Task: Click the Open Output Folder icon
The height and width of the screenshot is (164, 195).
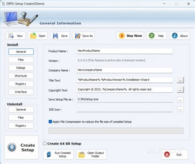Action: pos(81,155)
